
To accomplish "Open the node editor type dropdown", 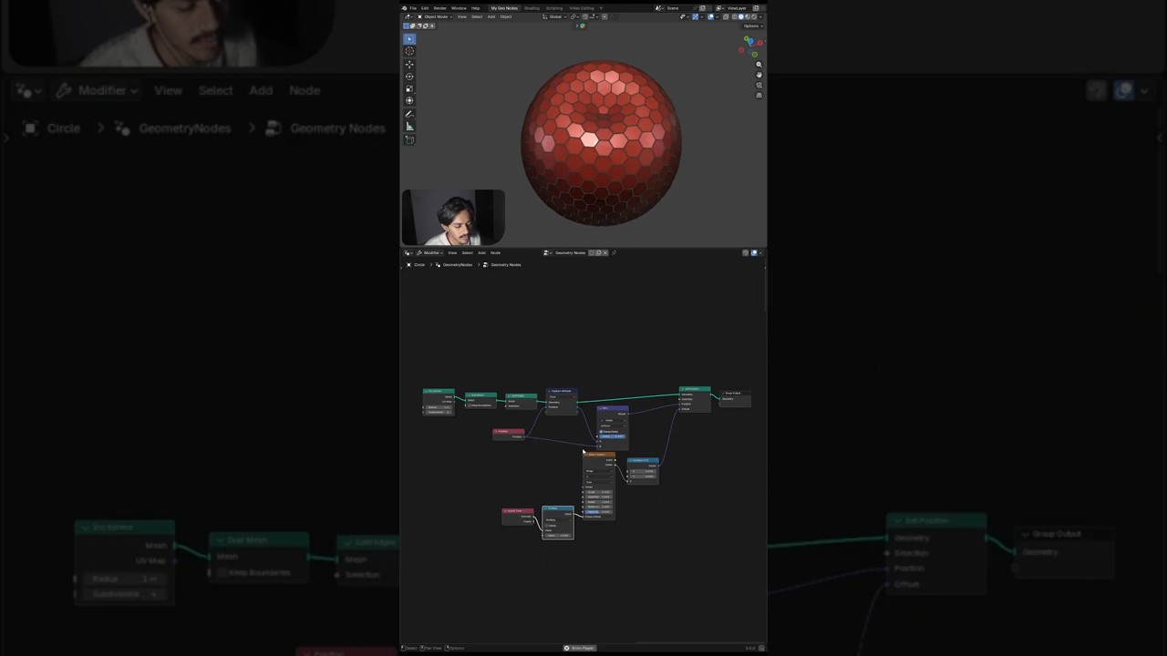I will tap(408, 252).
